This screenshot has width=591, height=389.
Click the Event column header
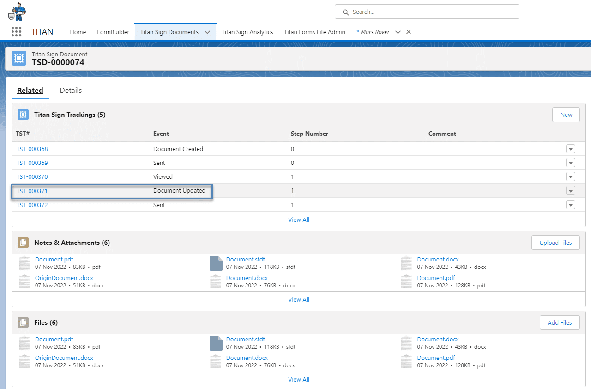pyautogui.click(x=161, y=134)
